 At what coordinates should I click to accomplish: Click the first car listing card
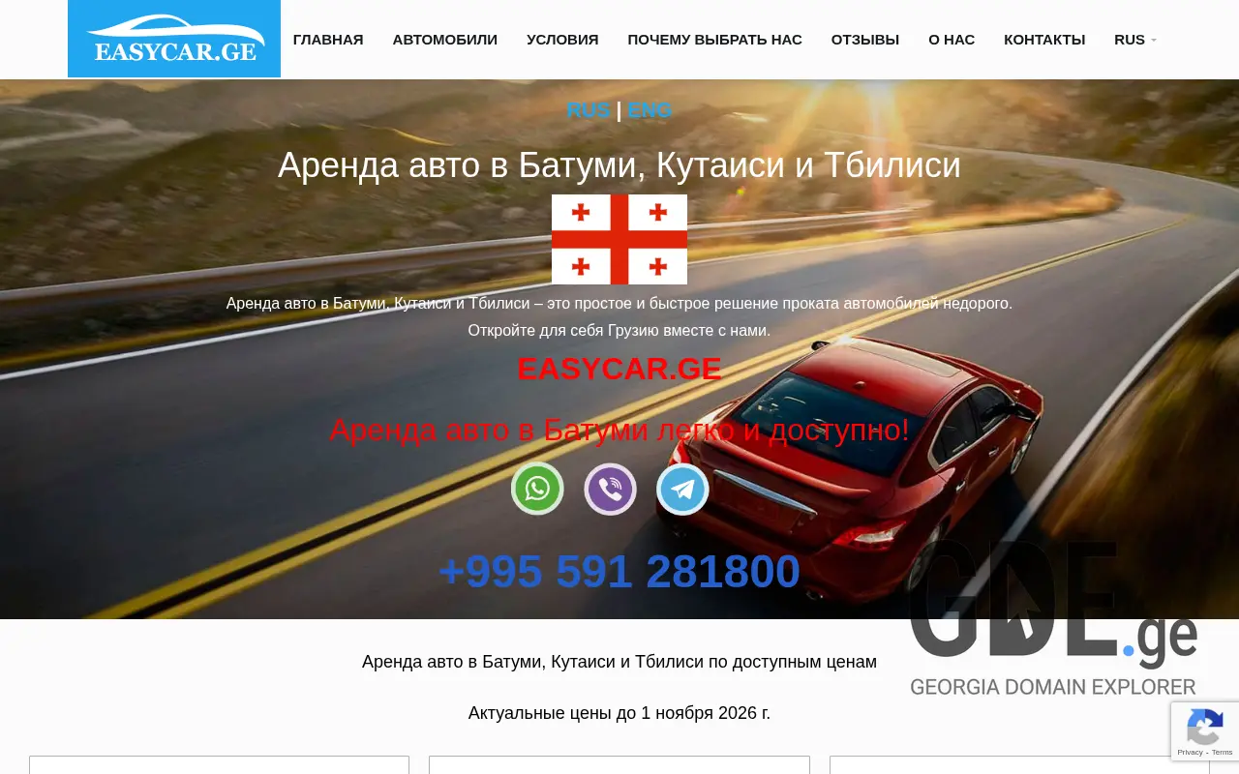point(219,767)
